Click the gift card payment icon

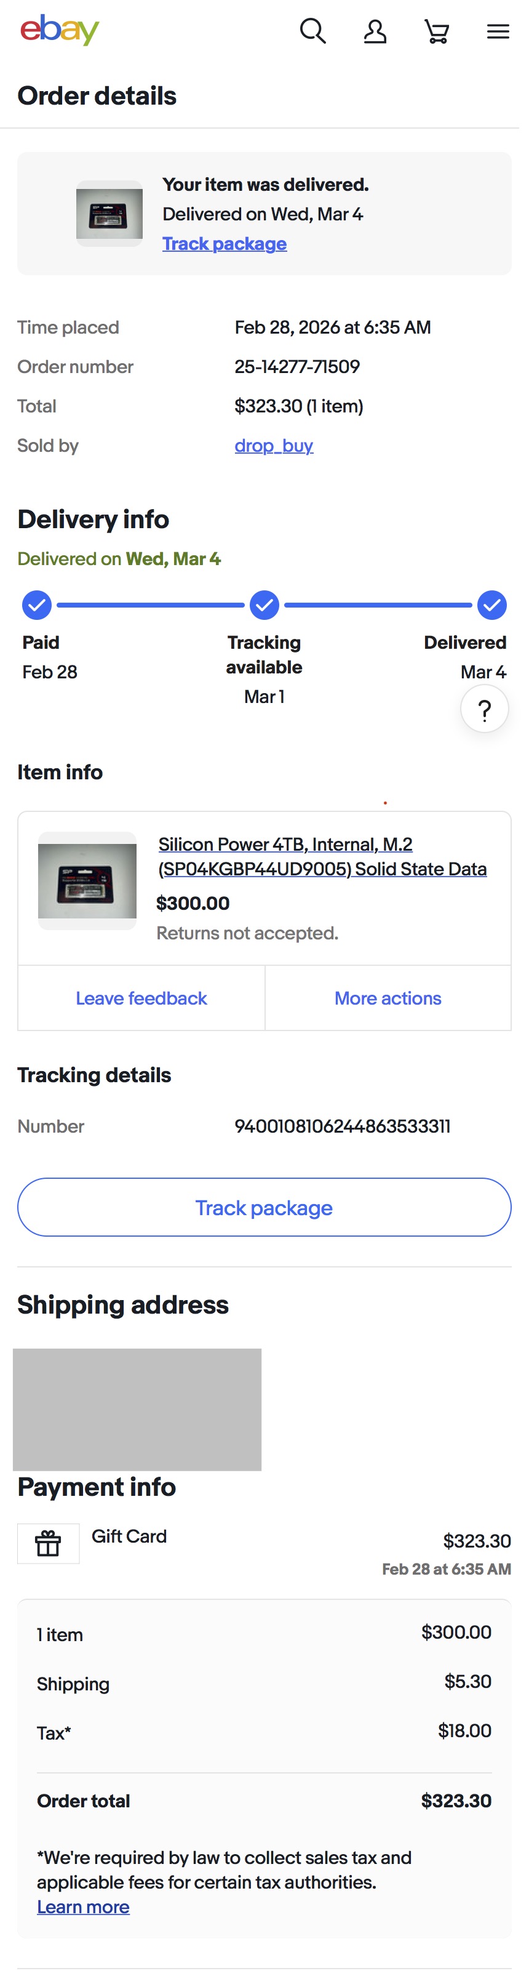(x=49, y=1543)
